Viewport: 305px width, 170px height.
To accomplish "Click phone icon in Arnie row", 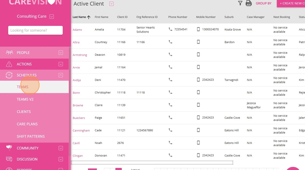I will [x=170, y=67].
